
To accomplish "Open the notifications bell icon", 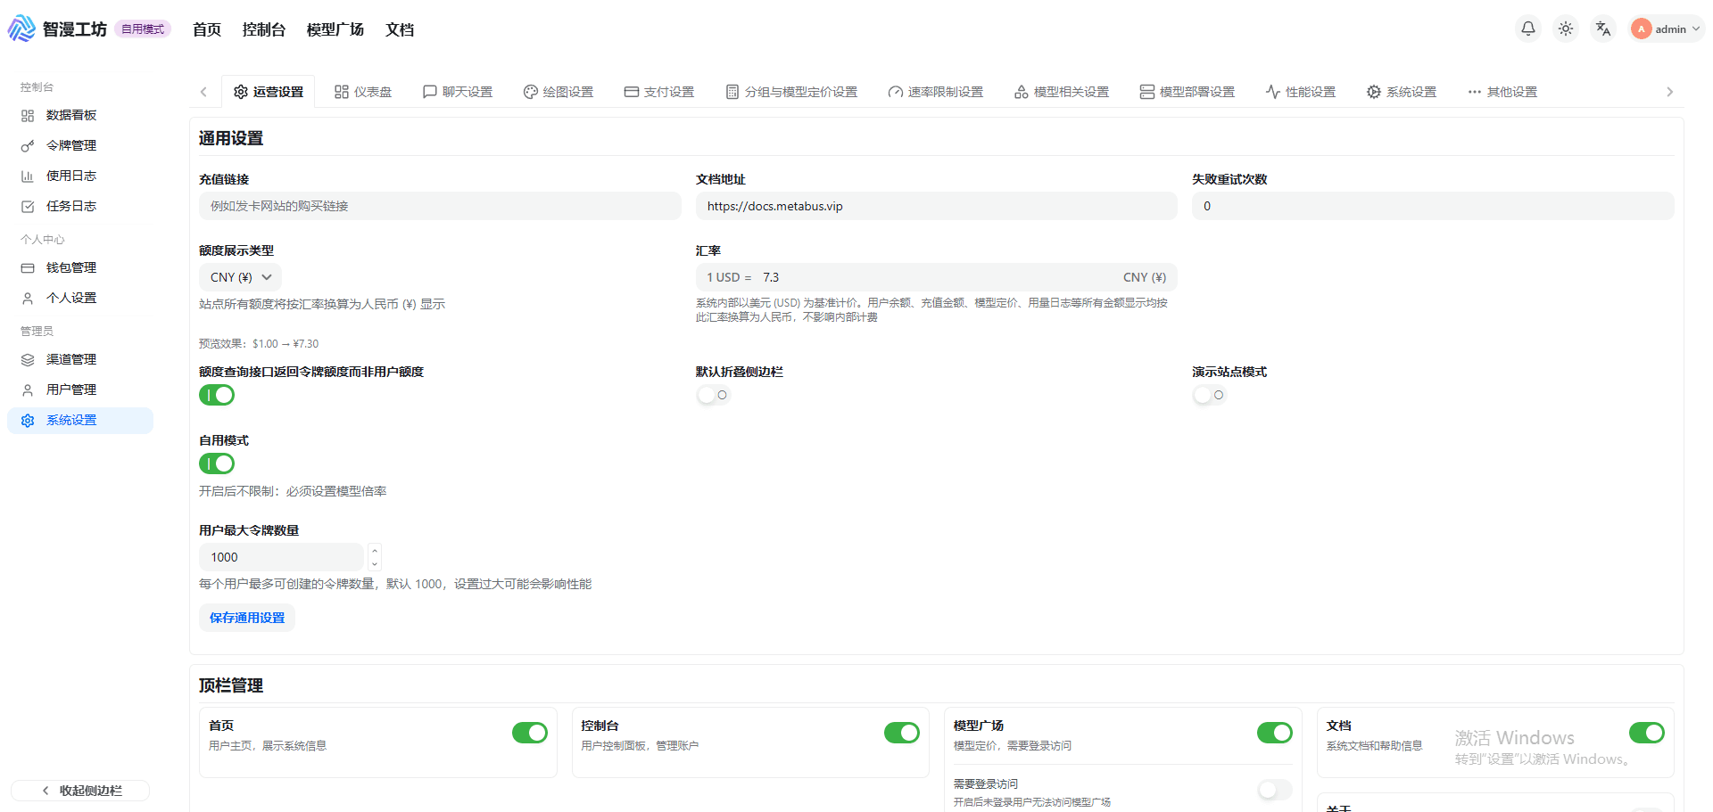I will 1528,29.
